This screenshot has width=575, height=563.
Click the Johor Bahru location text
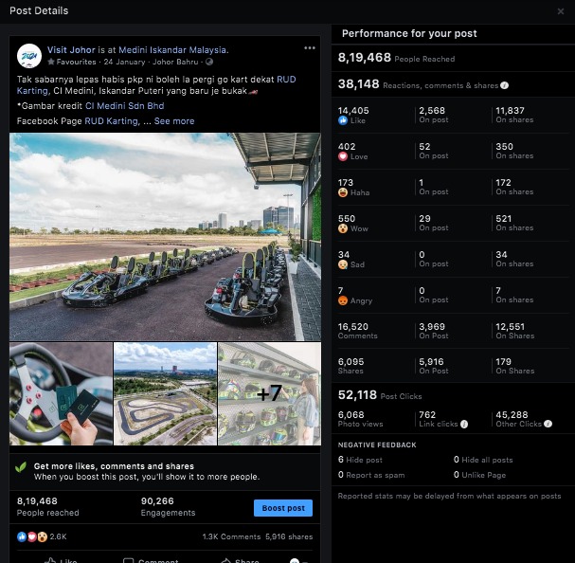tap(175, 62)
